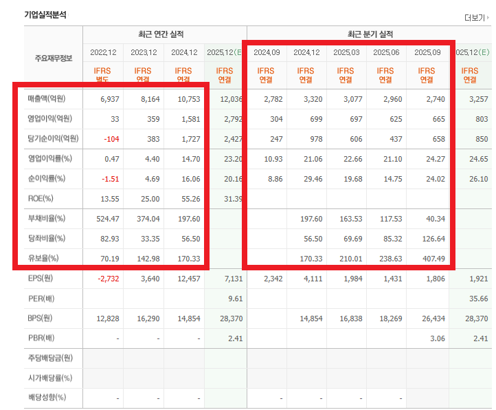Select the 최근 분기 실적 header

coord(370,34)
